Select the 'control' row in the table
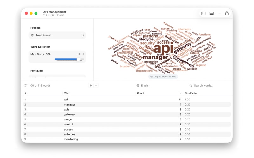The width and height of the screenshot is (254, 158). 127,124
